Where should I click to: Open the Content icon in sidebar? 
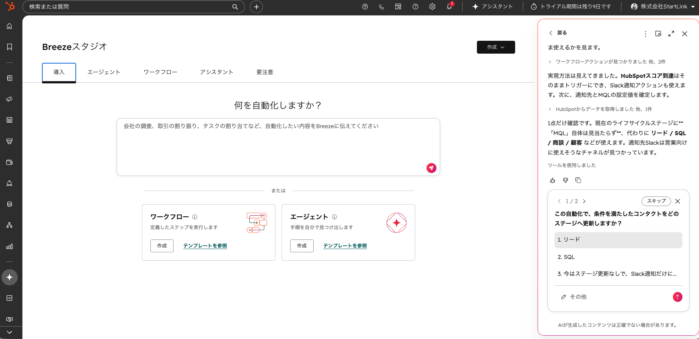10,120
